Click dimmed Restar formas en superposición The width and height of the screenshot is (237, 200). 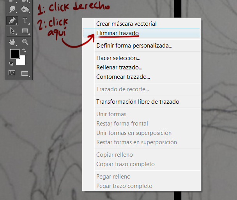(x=141, y=142)
